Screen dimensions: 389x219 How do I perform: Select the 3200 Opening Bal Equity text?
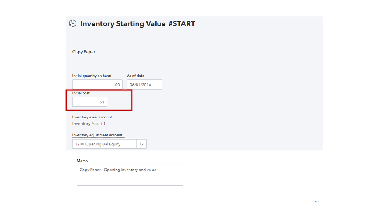coord(98,144)
